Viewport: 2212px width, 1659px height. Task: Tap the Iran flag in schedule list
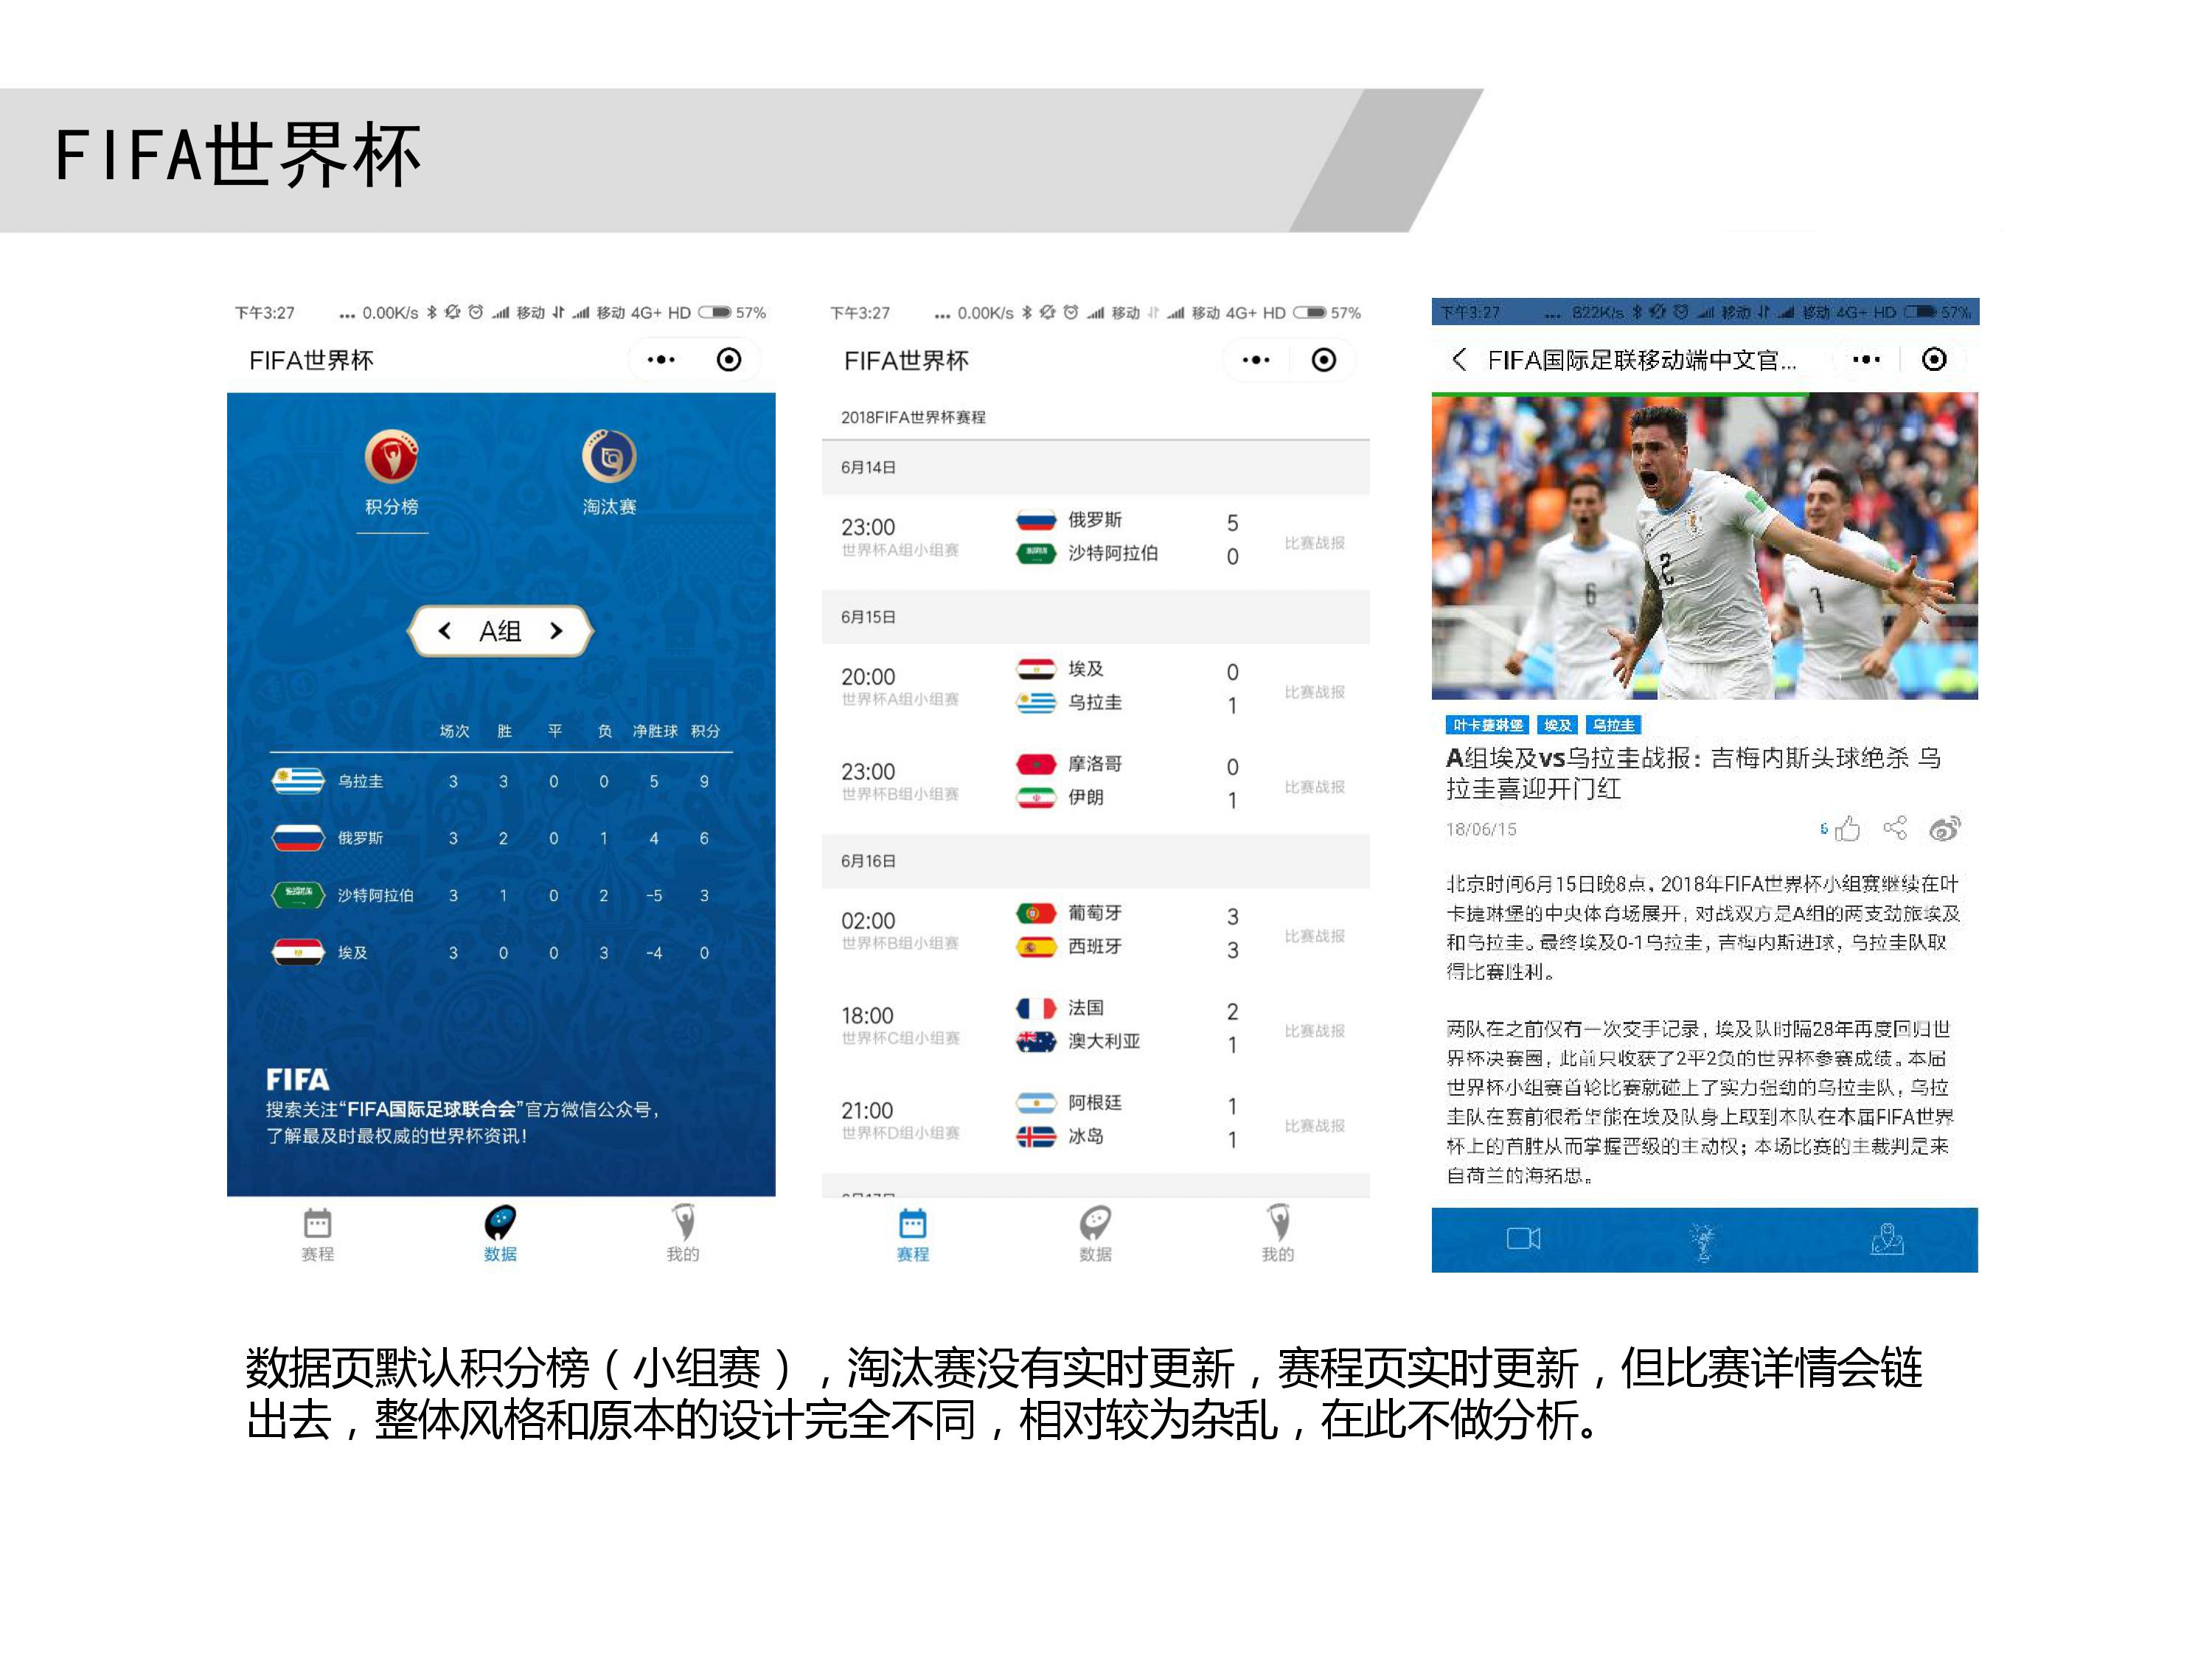click(x=1036, y=797)
